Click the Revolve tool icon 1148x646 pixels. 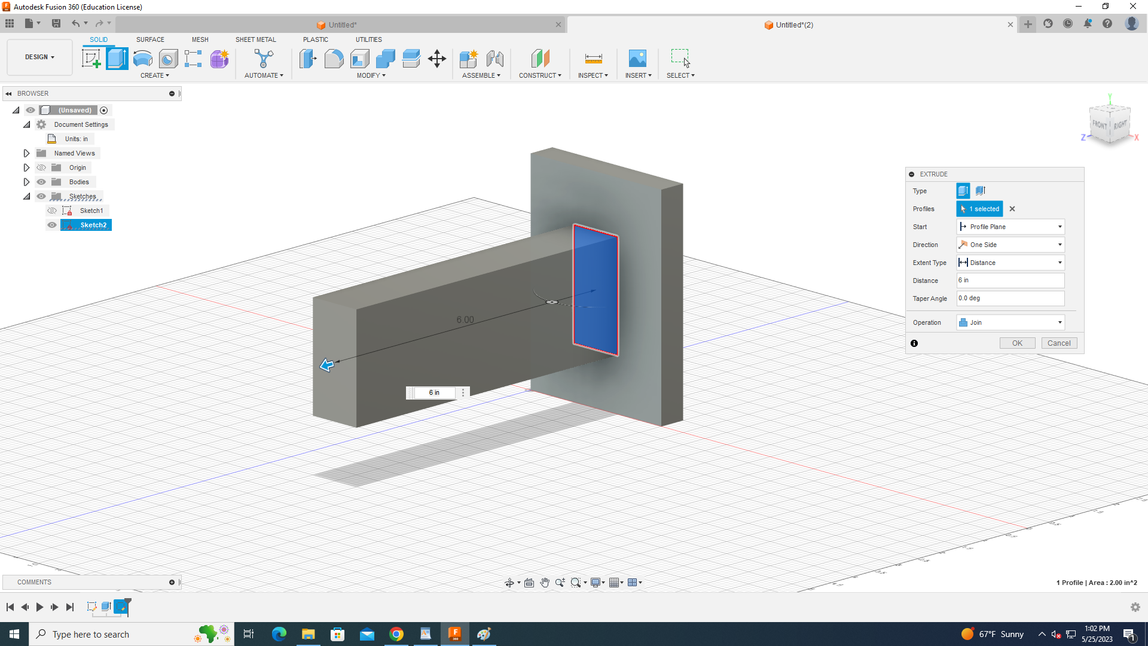tap(143, 59)
